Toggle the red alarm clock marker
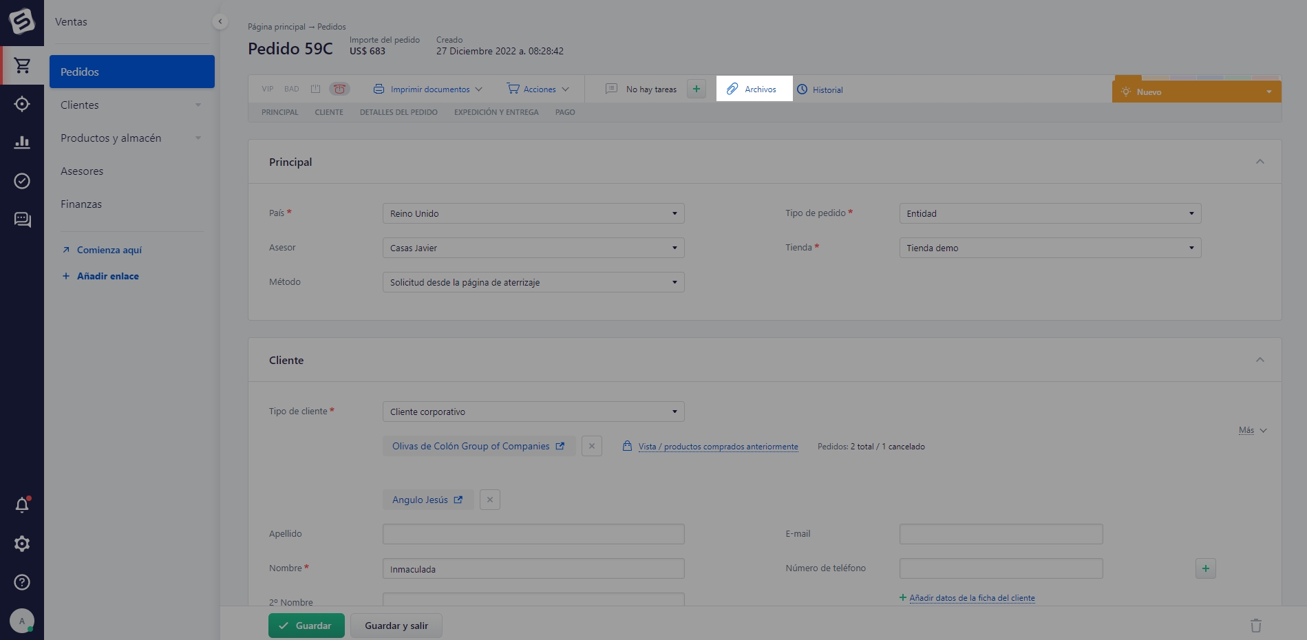Image resolution: width=1307 pixels, height=640 pixels. 339,89
